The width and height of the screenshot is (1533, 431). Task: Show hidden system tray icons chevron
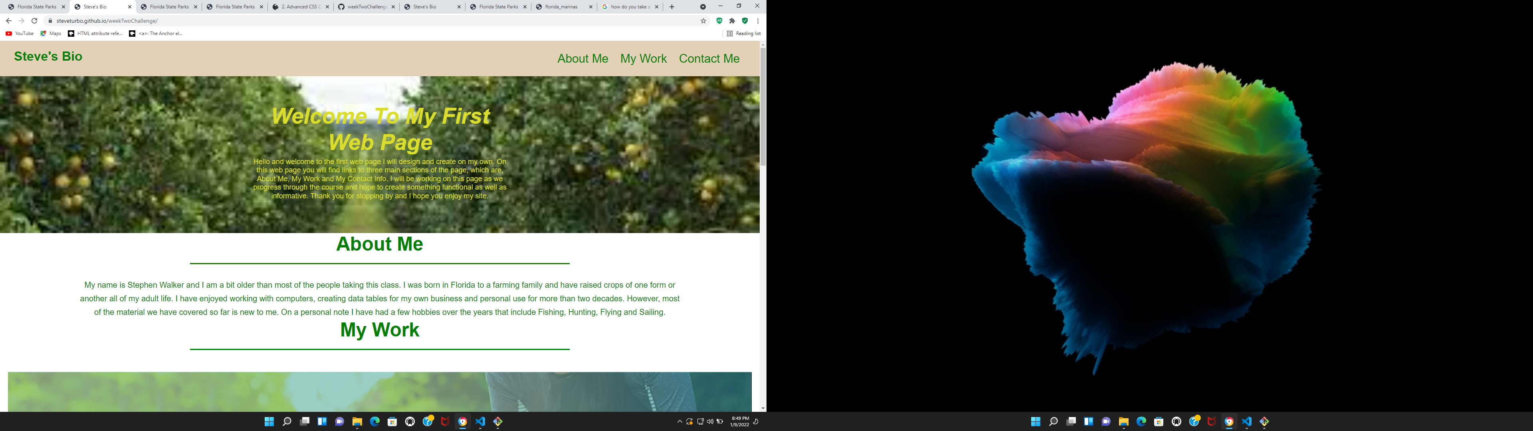coord(679,421)
